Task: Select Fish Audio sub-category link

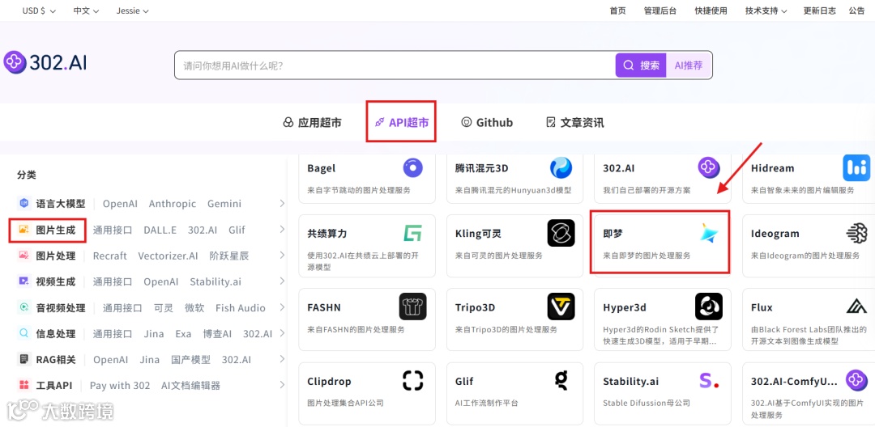Action: point(241,308)
